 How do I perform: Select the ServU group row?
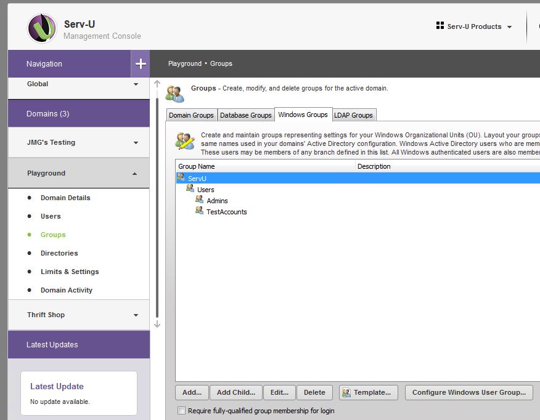pos(358,178)
